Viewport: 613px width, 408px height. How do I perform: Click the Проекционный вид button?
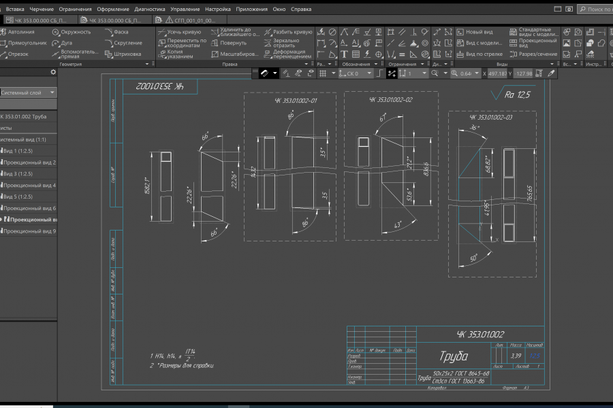[x=533, y=43]
